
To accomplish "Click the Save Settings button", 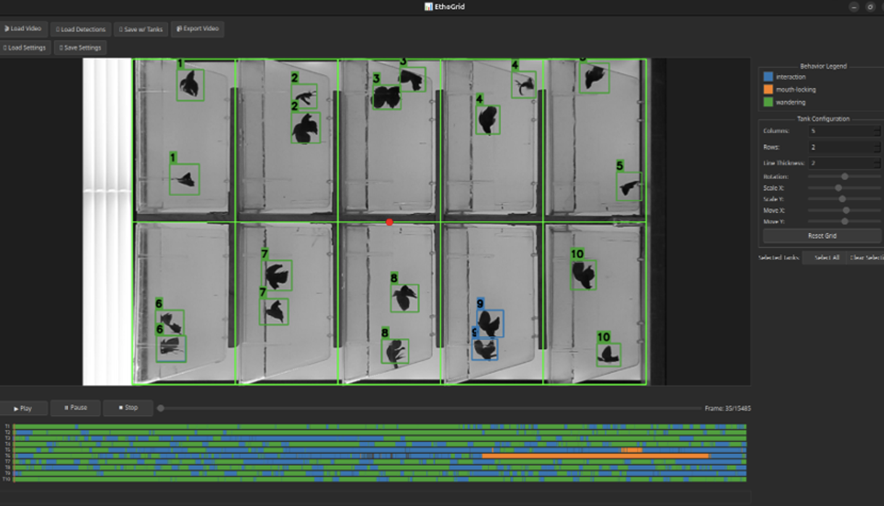I will tap(80, 48).
